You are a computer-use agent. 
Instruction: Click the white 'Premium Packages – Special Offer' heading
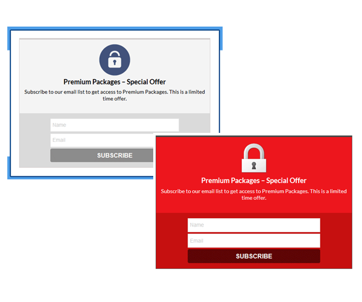pos(254,181)
